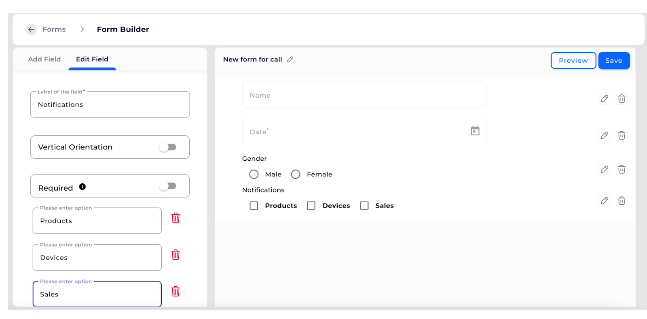
Task: Select the Female radio button
Action: click(x=296, y=174)
